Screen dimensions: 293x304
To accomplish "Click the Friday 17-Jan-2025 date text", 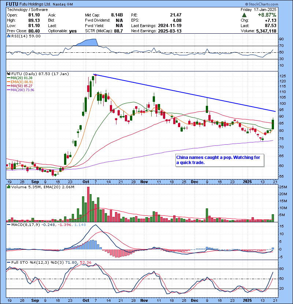I will click(259, 10).
